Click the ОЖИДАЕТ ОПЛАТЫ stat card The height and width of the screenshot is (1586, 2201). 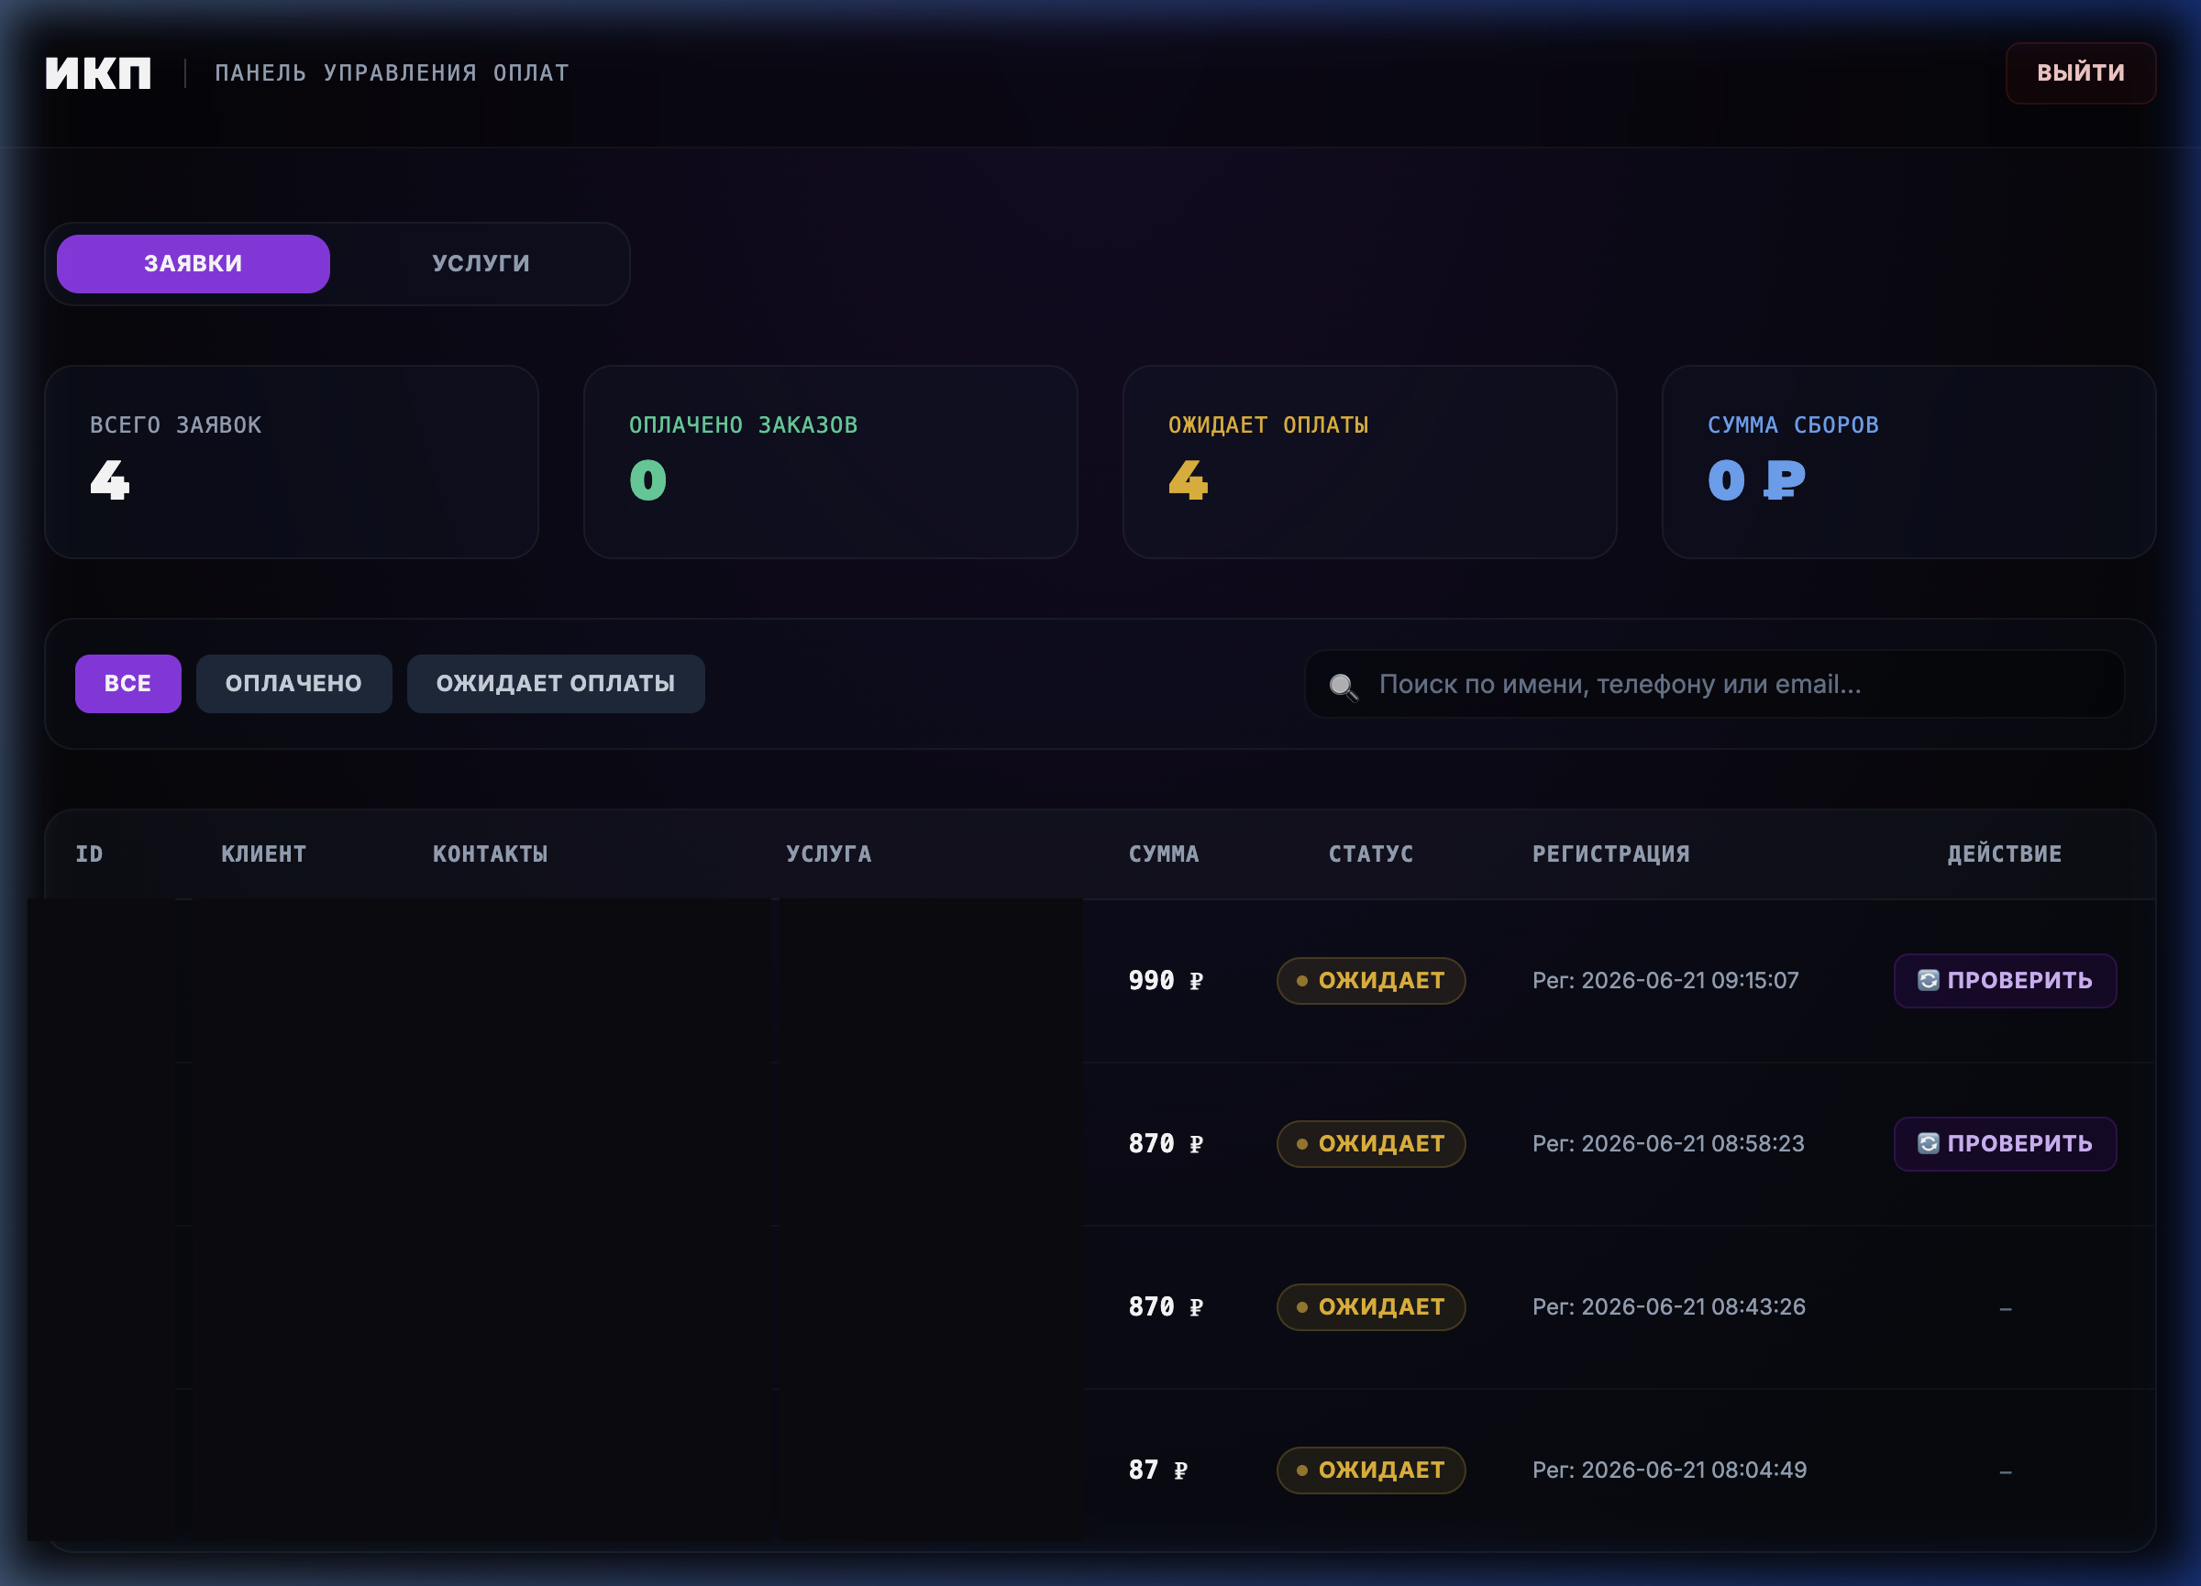(1369, 462)
